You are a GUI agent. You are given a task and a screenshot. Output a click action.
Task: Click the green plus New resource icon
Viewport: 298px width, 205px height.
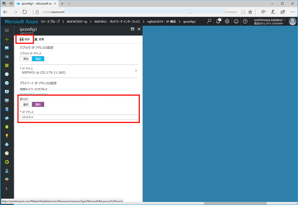coord(7,39)
